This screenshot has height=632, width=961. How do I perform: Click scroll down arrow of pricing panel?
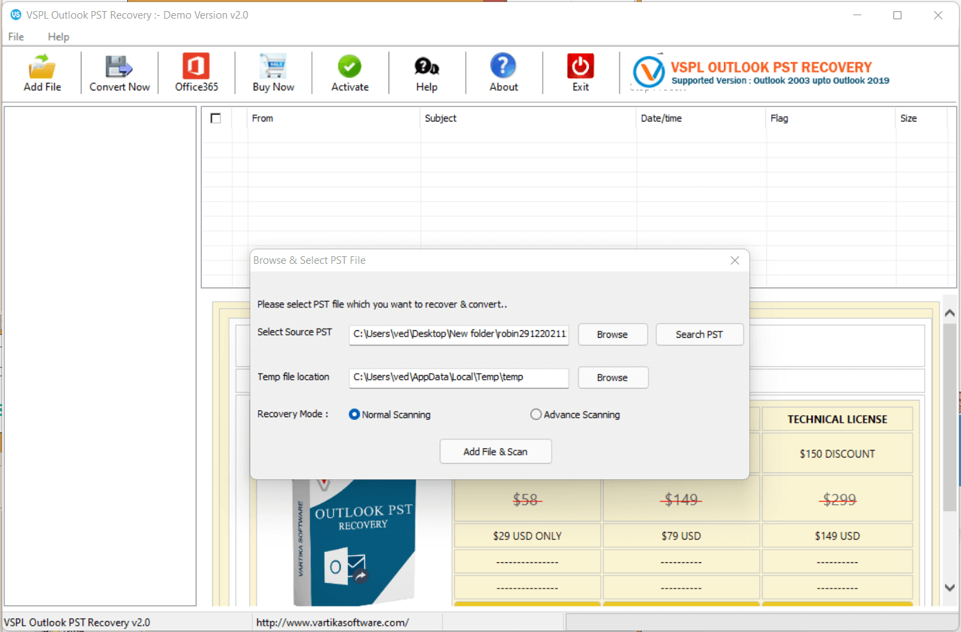(x=950, y=588)
